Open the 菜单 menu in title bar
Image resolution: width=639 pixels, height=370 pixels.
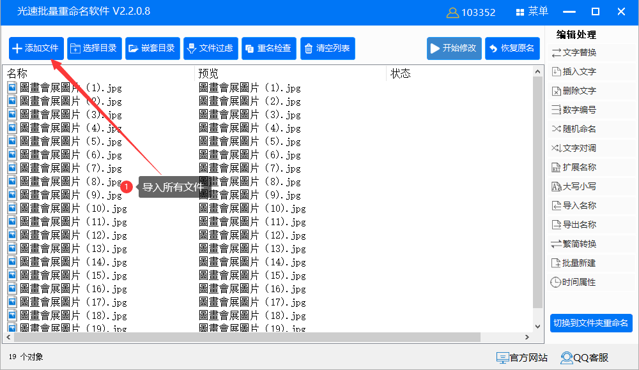(532, 11)
